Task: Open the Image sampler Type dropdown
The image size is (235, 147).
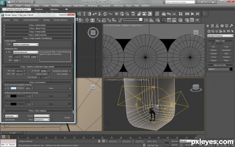Action: (x=26, y=45)
